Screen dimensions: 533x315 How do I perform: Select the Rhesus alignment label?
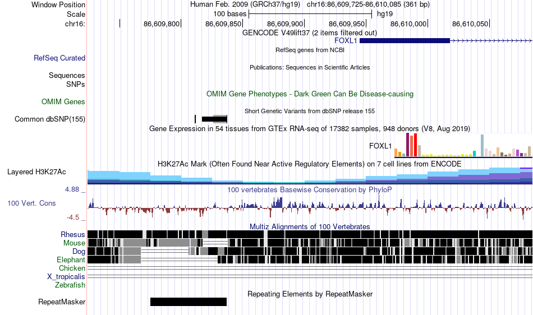pos(73,234)
